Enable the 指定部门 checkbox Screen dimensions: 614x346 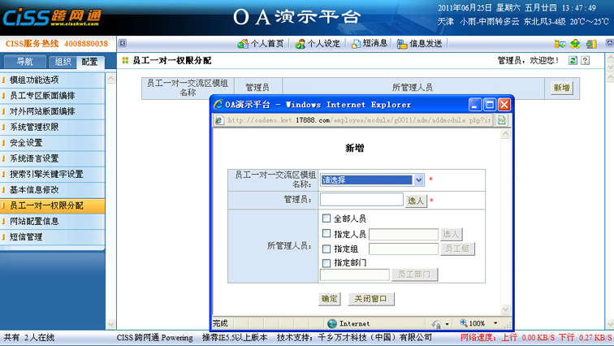coord(326,263)
